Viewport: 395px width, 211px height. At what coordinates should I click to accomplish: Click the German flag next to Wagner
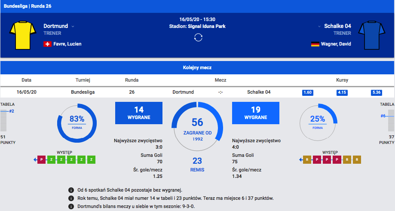tap(315, 44)
